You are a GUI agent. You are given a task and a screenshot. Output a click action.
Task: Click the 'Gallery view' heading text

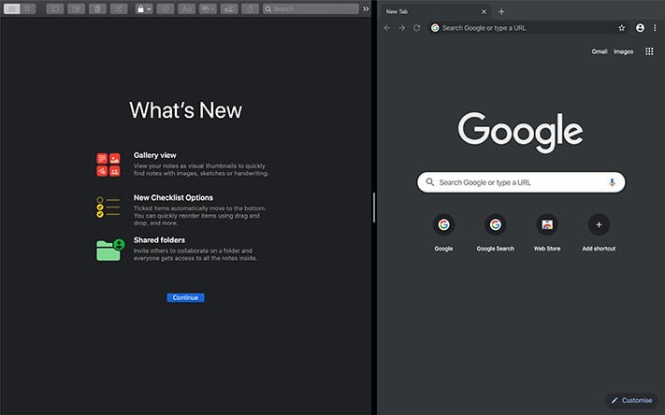155,155
